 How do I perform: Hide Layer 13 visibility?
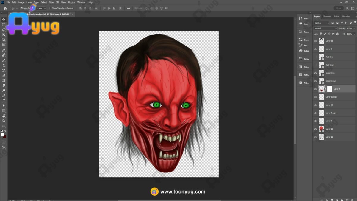click(x=316, y=129)
